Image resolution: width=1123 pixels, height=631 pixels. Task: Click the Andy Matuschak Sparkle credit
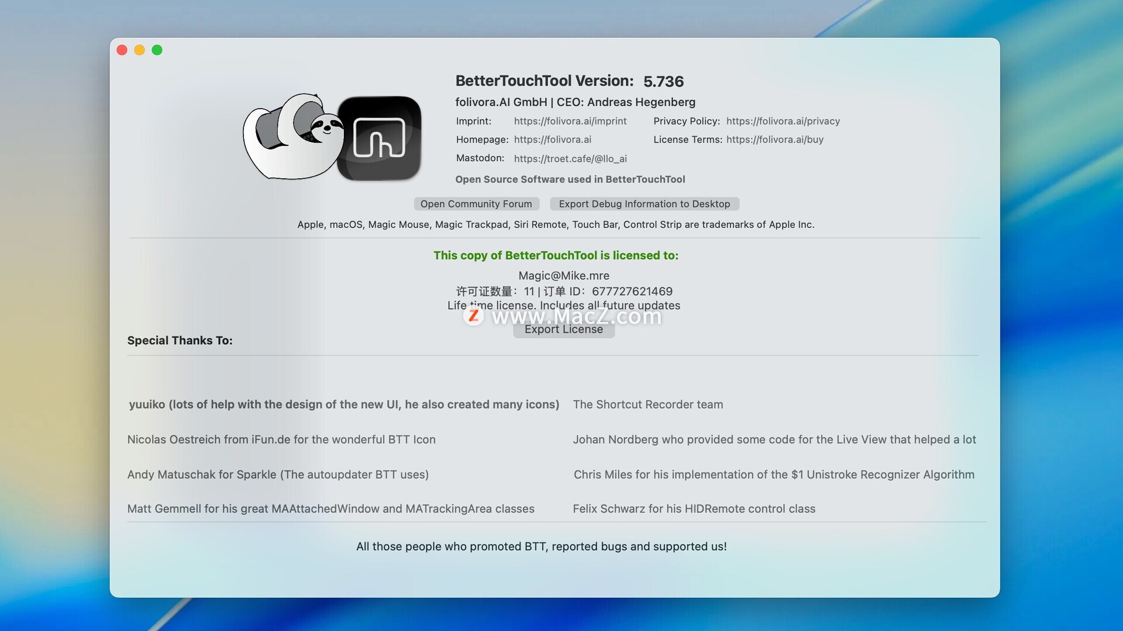tap(278, 474)
